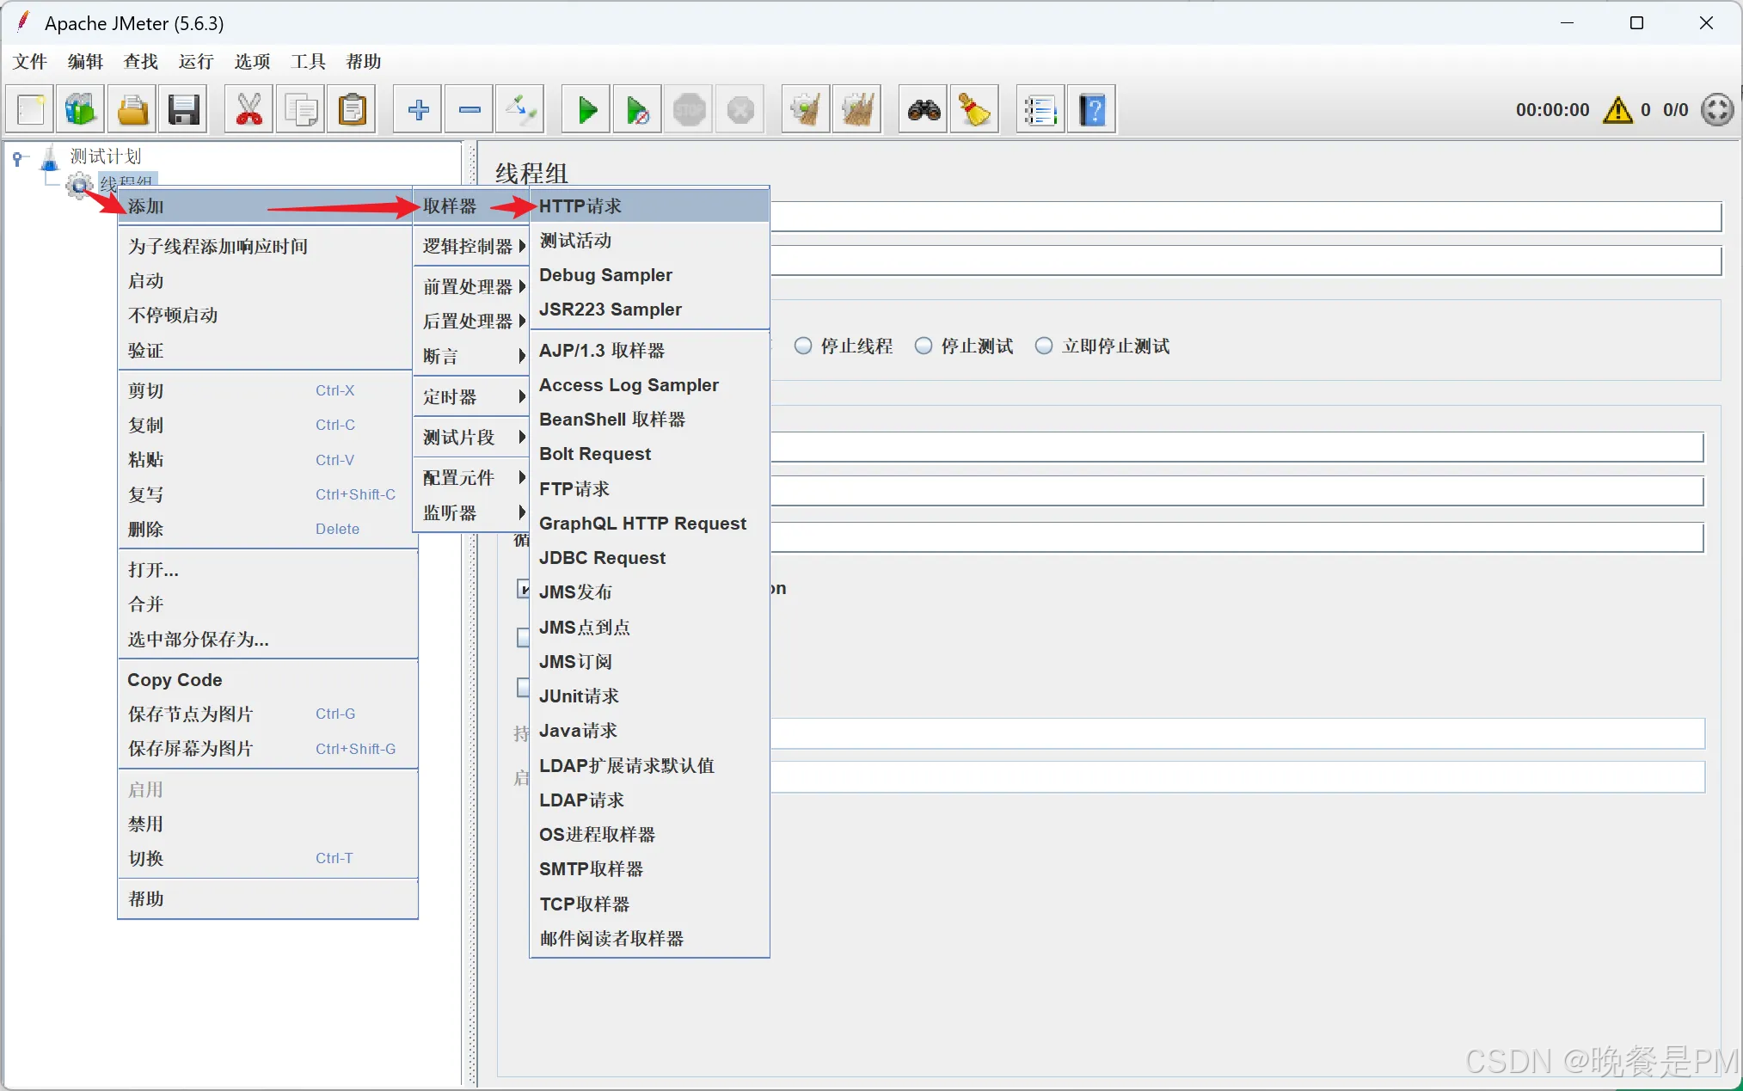Click the Clear All results icon
This screenshot has width=1743, height=1091.
tap(857, 109)
